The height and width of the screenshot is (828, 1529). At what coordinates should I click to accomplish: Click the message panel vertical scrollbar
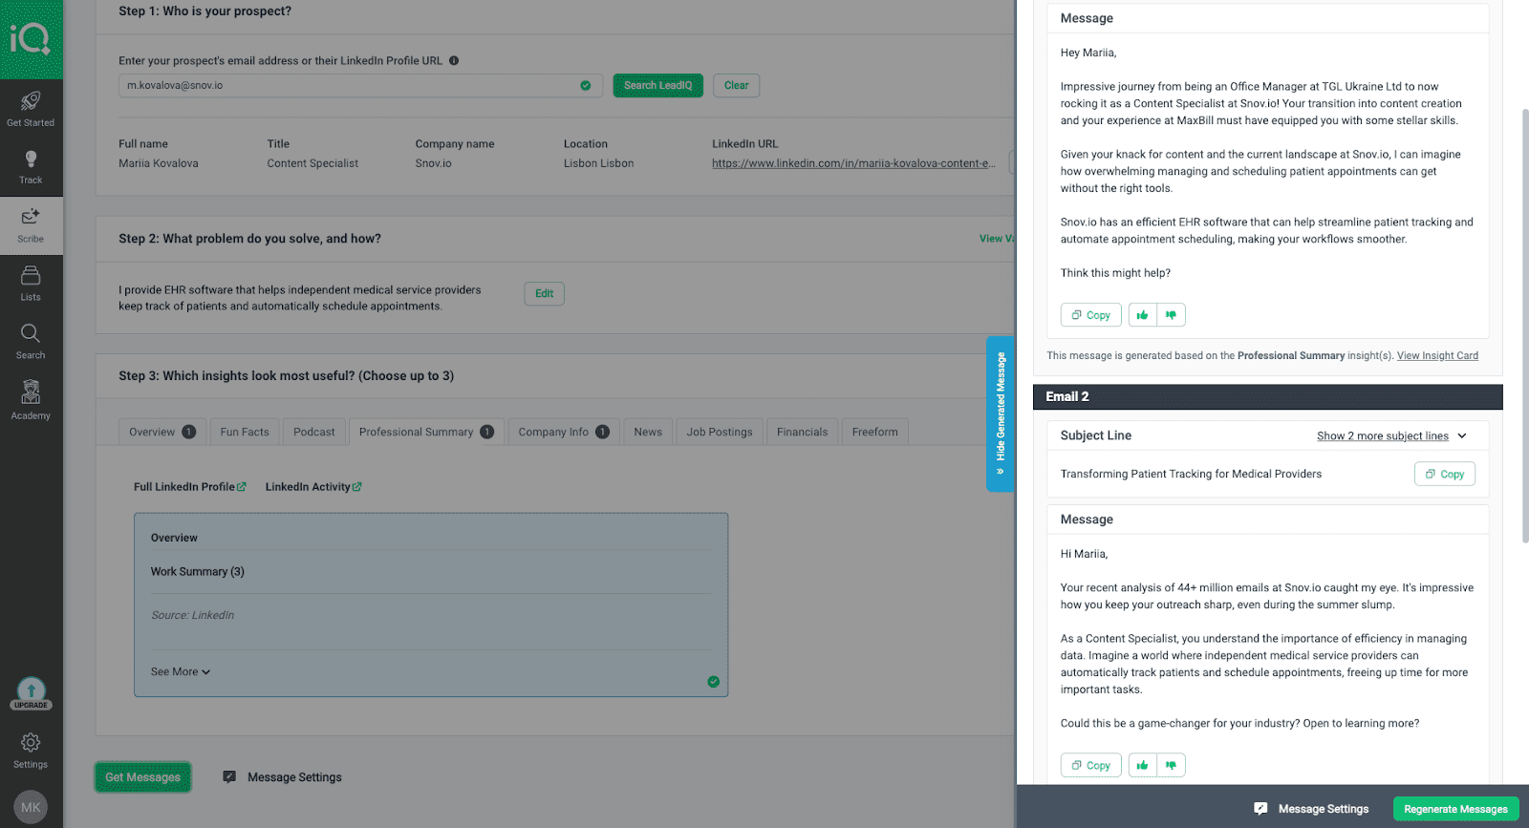(x=1524, y=325)
